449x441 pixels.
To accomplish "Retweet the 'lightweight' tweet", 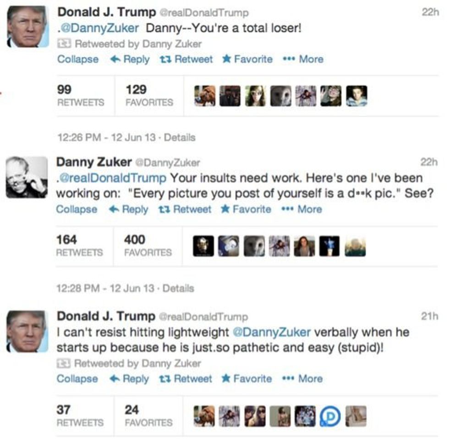I will (x=186, y=379).
